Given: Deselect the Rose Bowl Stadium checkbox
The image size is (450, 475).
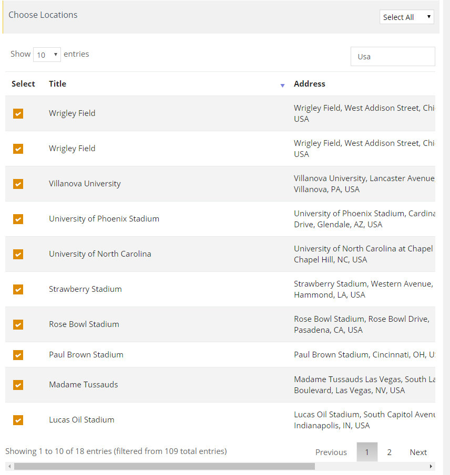Looking at the screenshot, I should point(18,324).
